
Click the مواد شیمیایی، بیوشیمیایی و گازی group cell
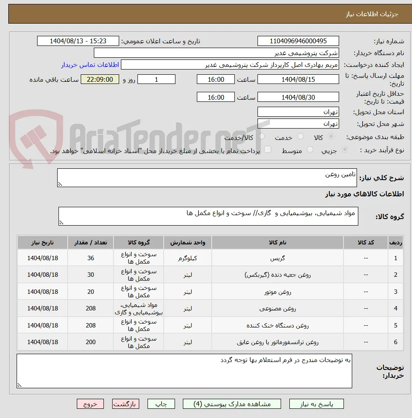138,308
